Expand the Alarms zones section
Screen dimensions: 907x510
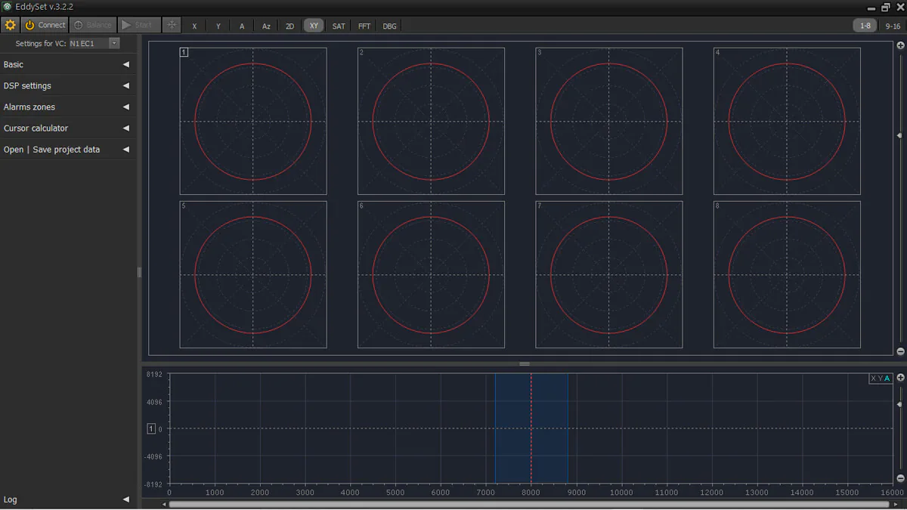[68, 107]
